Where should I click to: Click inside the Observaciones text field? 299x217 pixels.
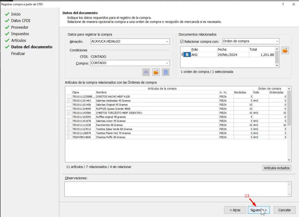(x=175, y=189)
